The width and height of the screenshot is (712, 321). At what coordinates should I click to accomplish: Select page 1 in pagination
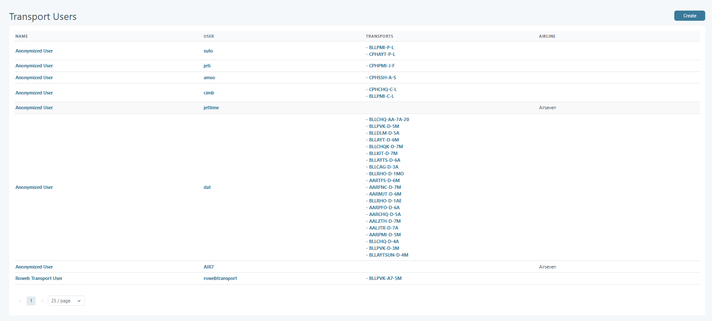point(31,301)
